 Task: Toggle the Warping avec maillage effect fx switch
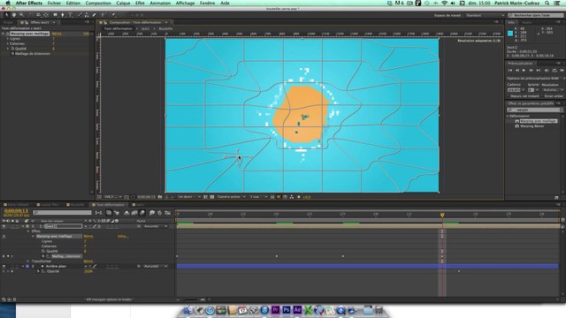coord(4,236)
